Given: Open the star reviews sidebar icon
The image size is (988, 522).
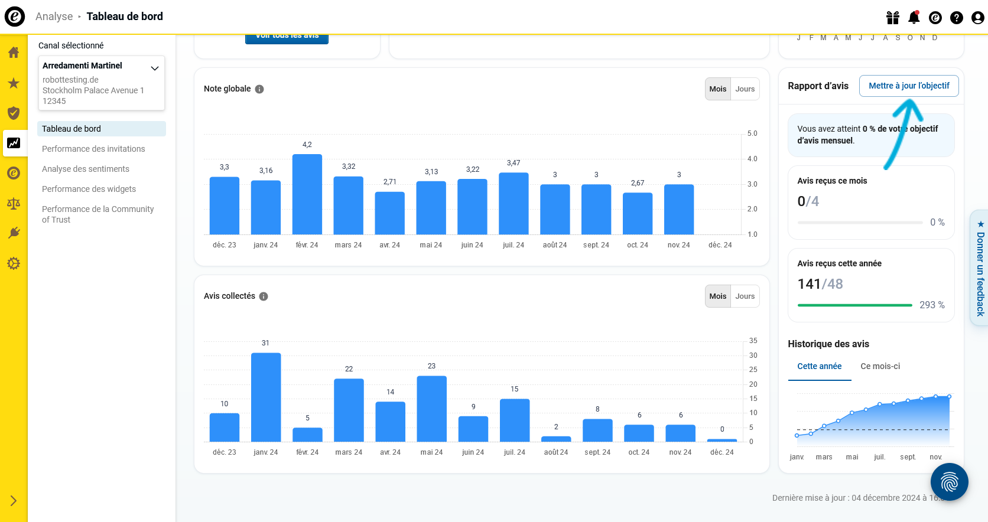Looking at the screenshot, I should 14,83.
